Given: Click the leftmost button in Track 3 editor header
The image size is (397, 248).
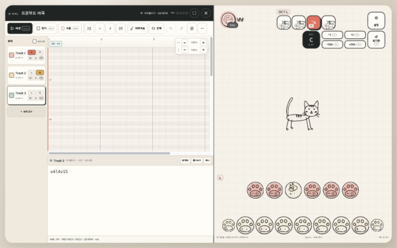Looking at the screenshot, I should (185, 160).
